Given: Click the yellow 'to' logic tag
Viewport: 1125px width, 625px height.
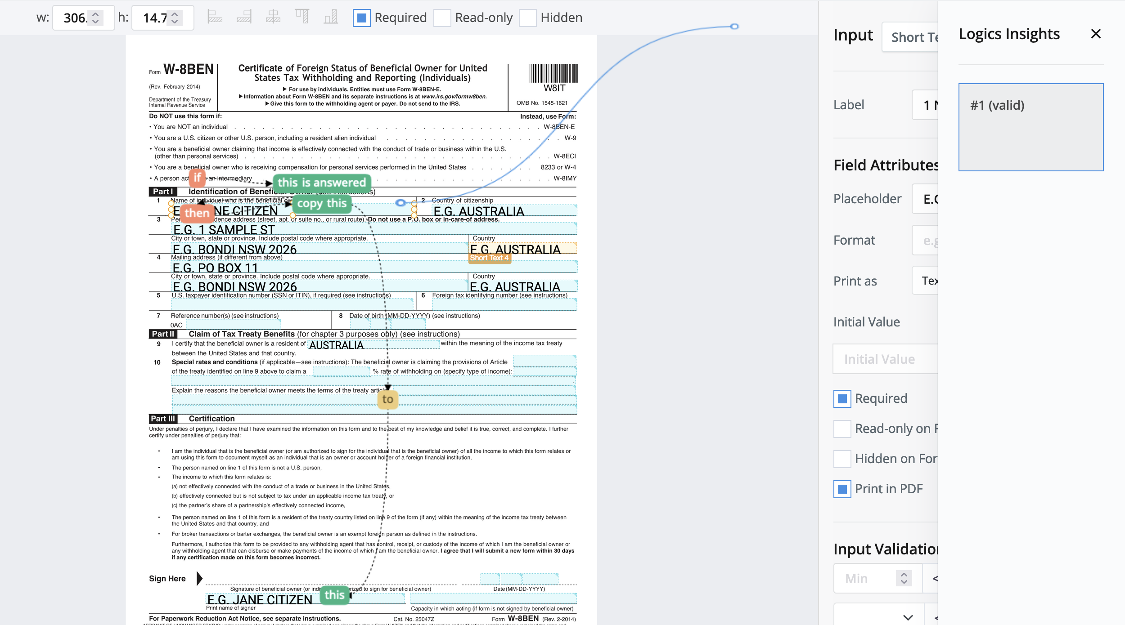Looking at the screenshot, I should click(x=387, y=399).
